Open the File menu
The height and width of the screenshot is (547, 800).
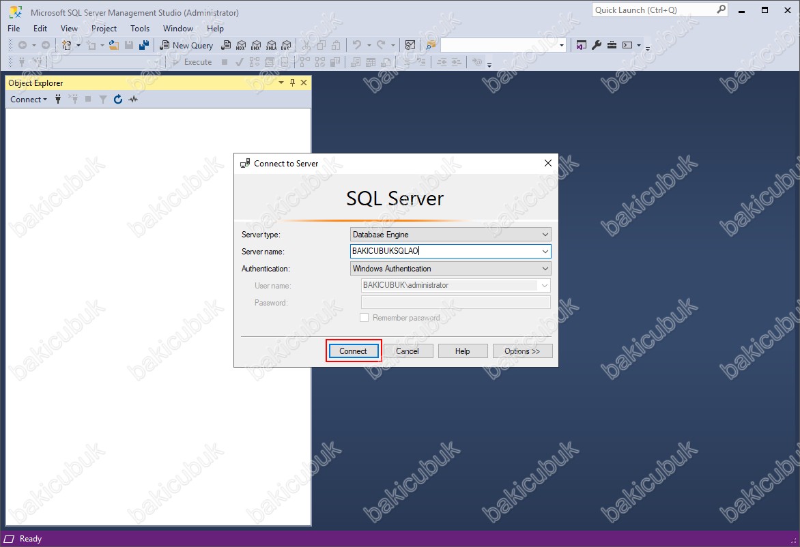14,29
